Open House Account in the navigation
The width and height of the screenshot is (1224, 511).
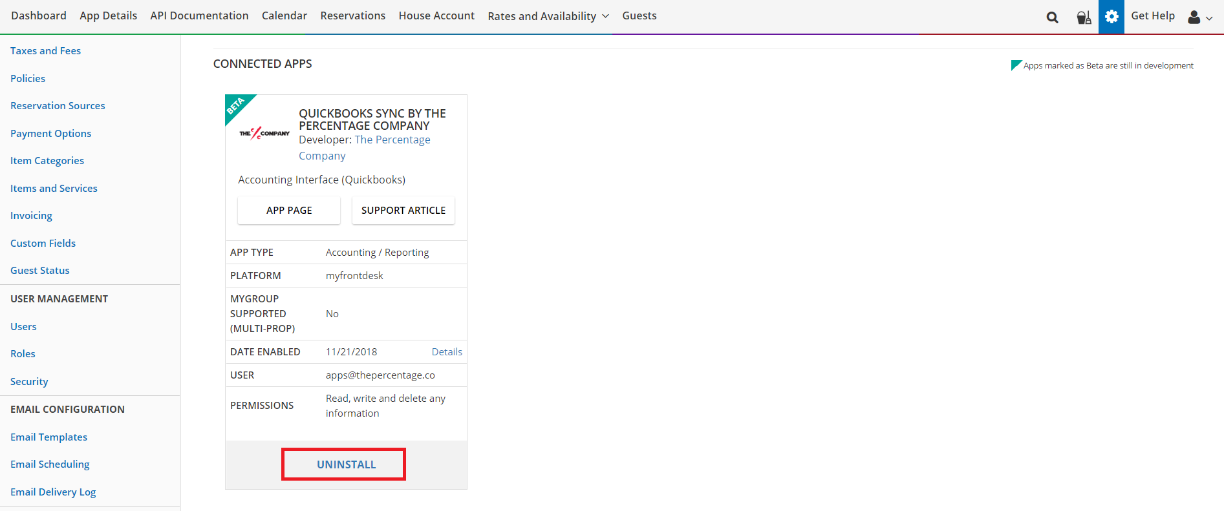click(436, 16)
